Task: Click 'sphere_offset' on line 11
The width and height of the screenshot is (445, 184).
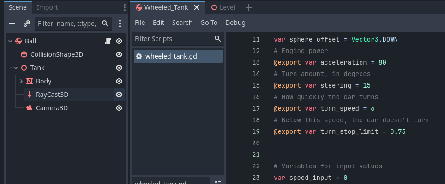Action: [314, 39]
